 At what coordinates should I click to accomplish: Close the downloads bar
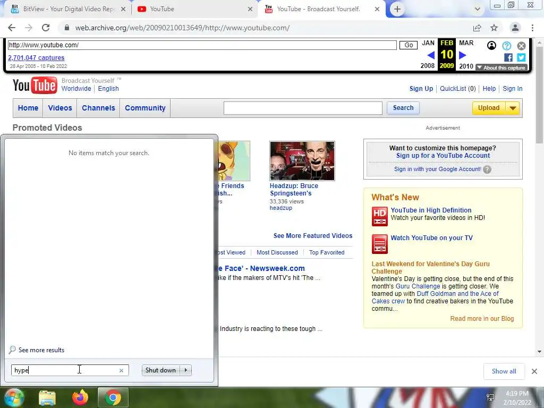(x=534, y=371)
